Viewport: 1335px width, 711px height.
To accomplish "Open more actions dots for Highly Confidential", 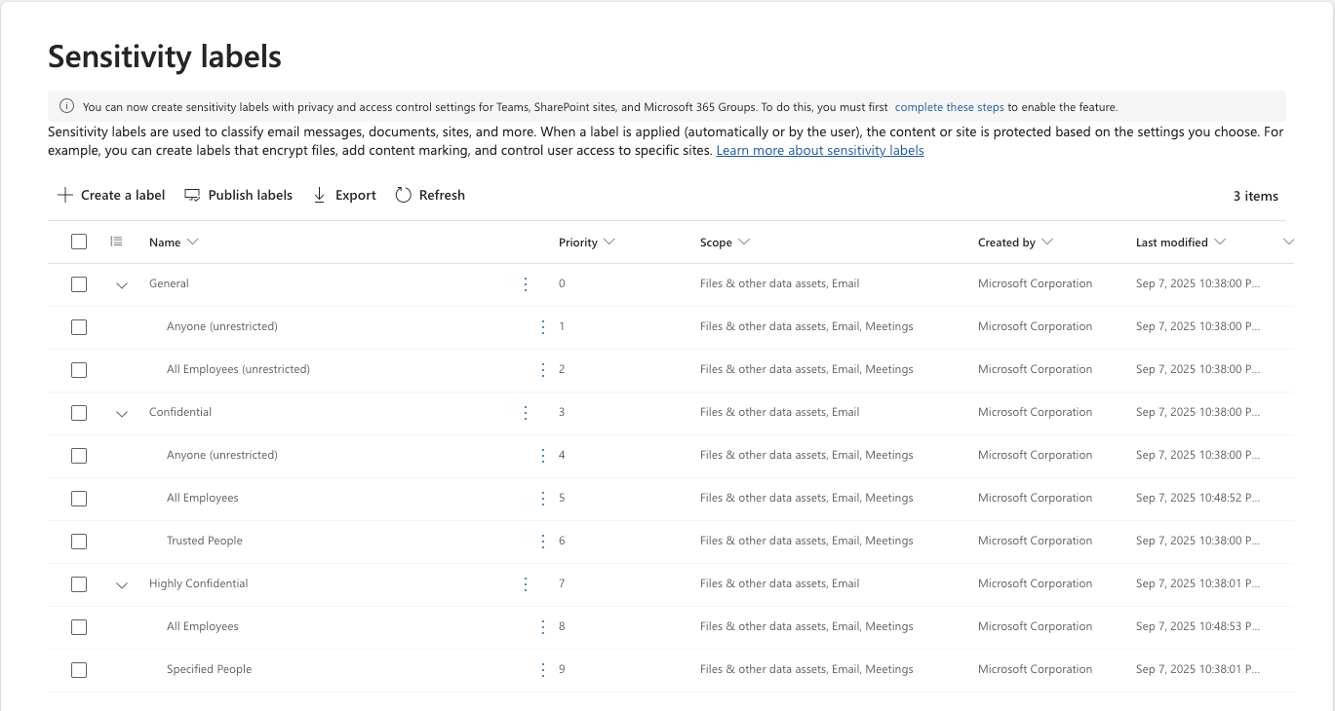I will point(526,584).
